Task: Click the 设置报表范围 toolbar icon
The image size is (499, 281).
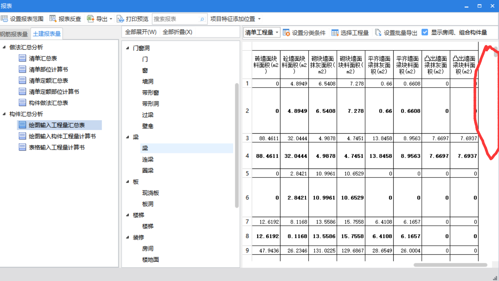Action: click(4, 19)
